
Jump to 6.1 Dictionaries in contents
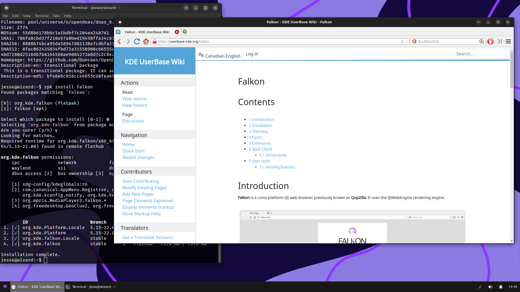[273, 155]
